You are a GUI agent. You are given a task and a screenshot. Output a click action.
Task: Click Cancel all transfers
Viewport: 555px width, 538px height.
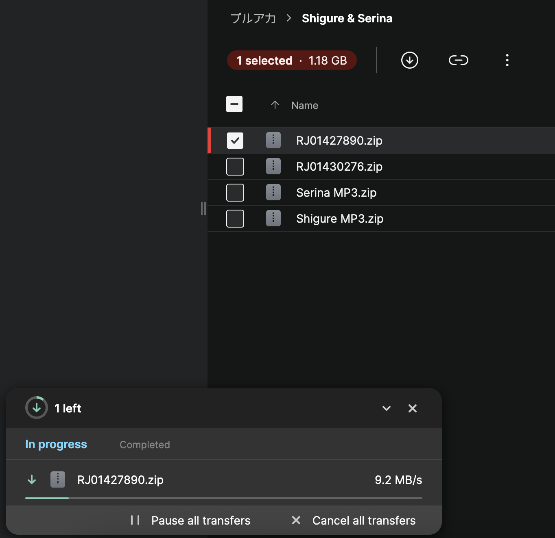coord(364,521)
